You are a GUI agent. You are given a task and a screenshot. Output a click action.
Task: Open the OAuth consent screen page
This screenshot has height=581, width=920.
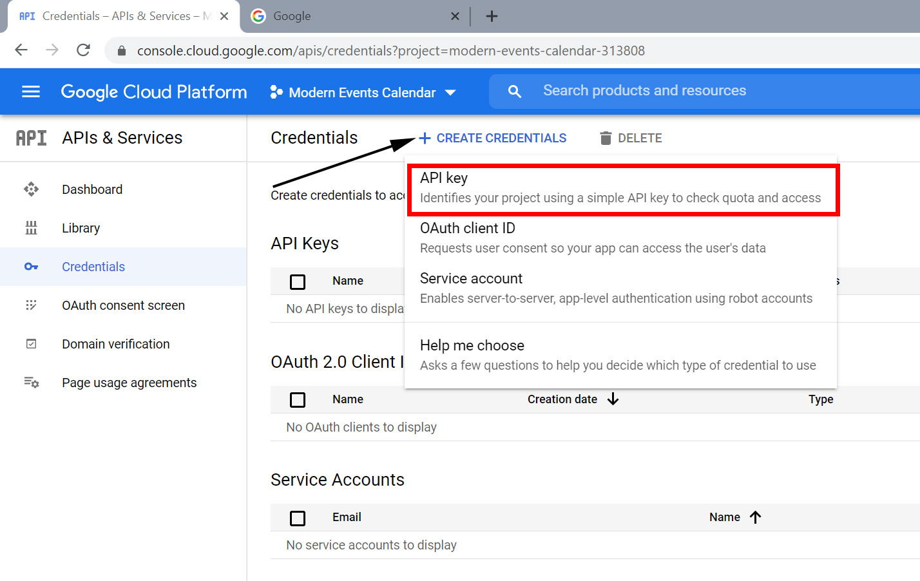(124, 305)
